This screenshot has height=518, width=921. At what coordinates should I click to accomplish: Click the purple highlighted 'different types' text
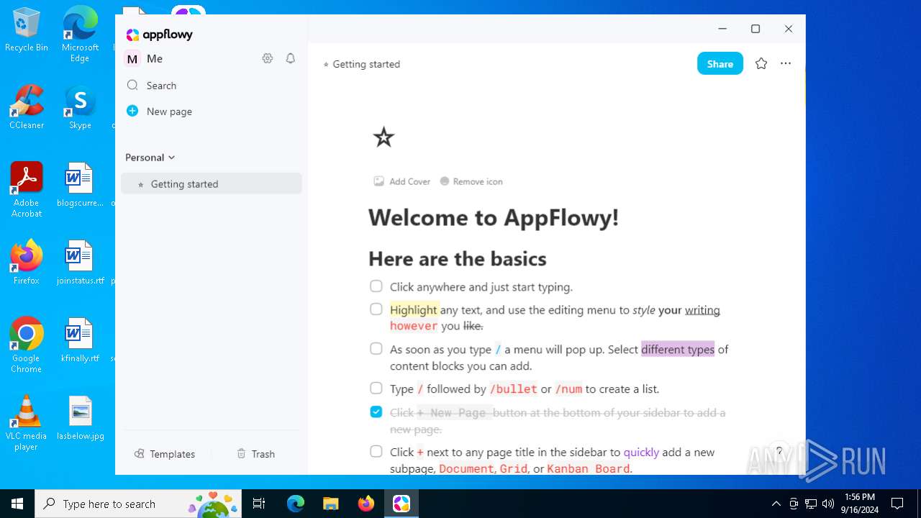(x=678, y=350)
